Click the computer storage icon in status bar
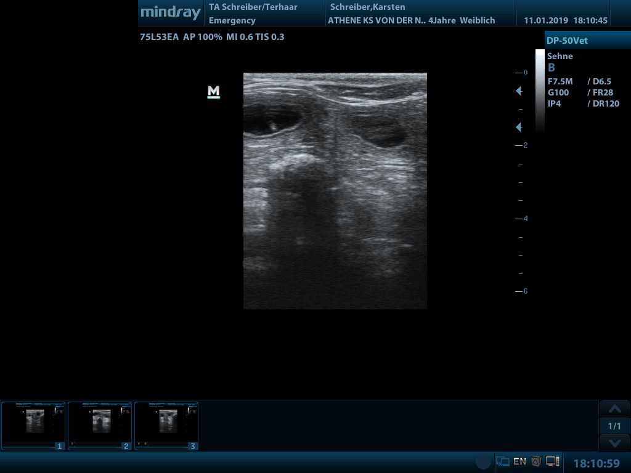Viewport: 631px width, 473px height. click(x=552, y=461)
